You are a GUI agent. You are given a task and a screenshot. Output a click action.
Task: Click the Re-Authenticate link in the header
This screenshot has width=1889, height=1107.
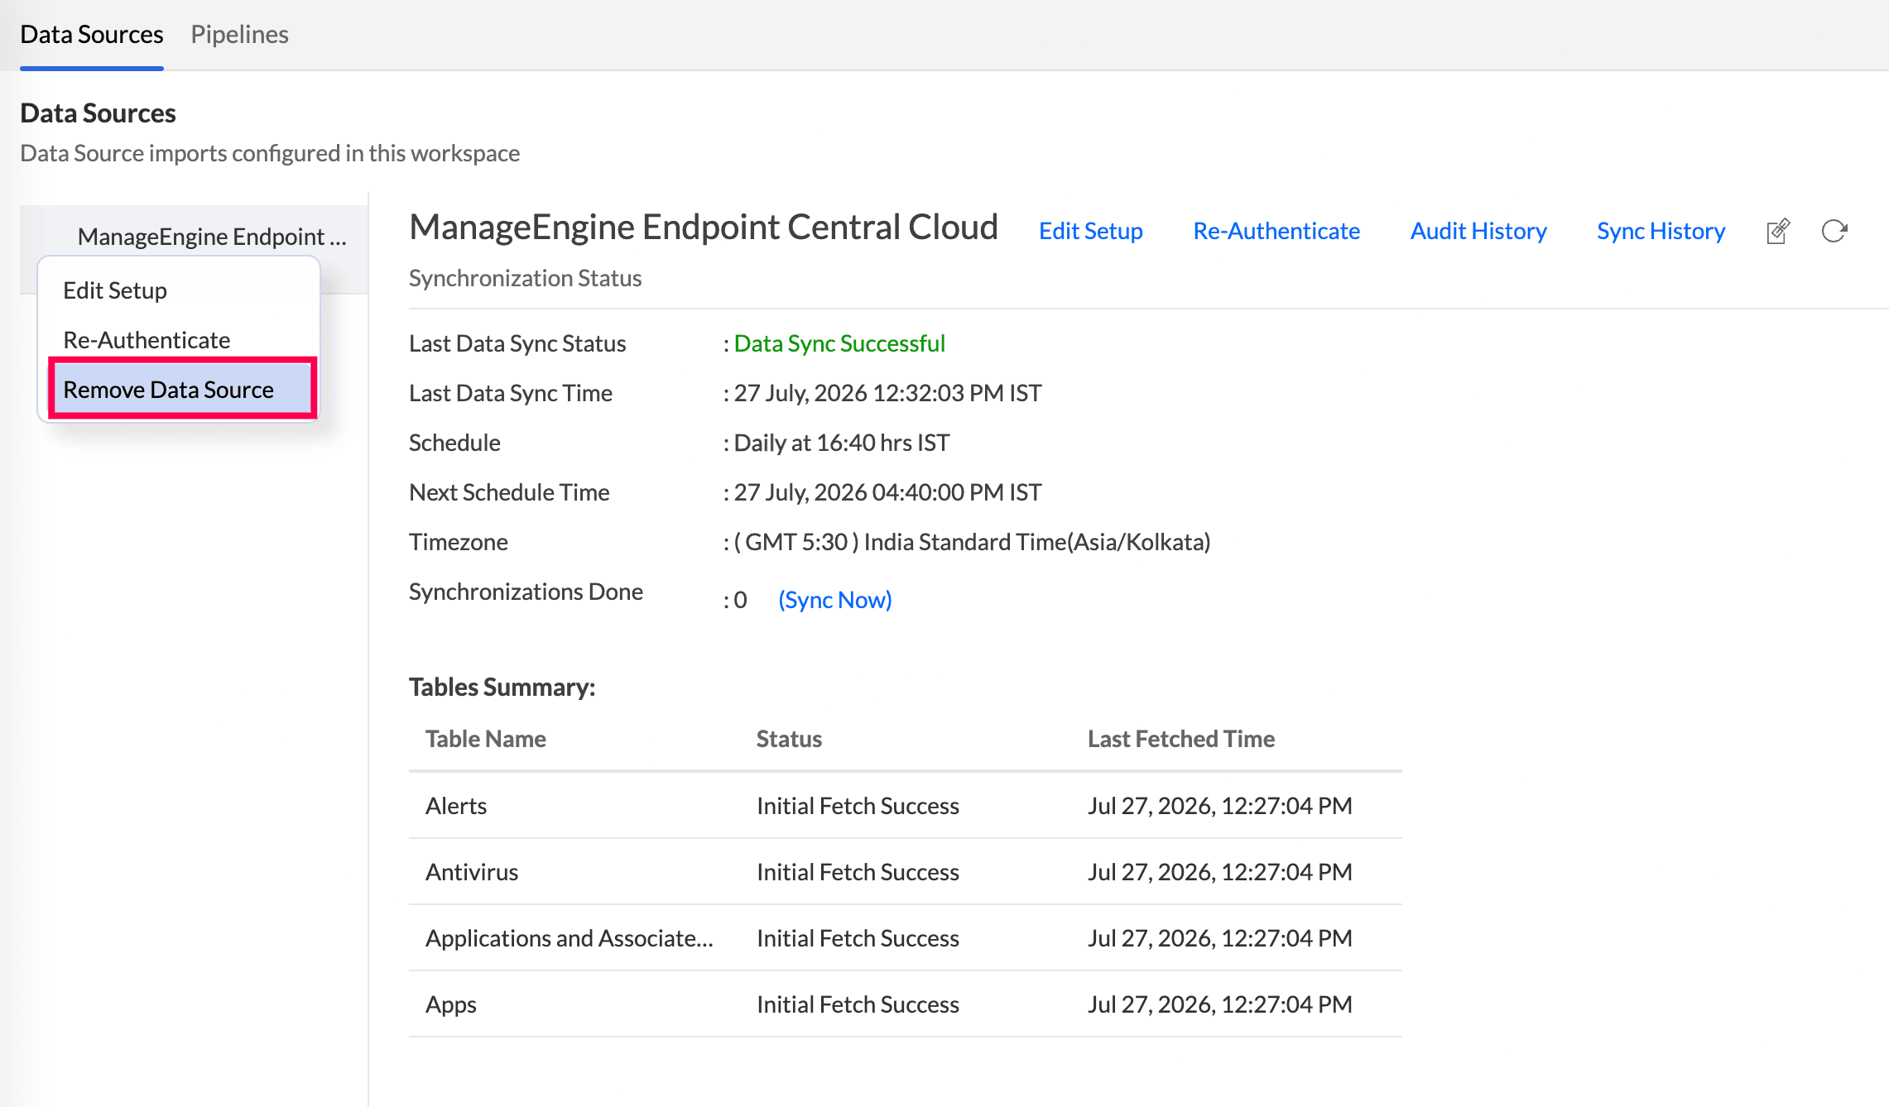pyautogui.click(x=1276, y=231)
